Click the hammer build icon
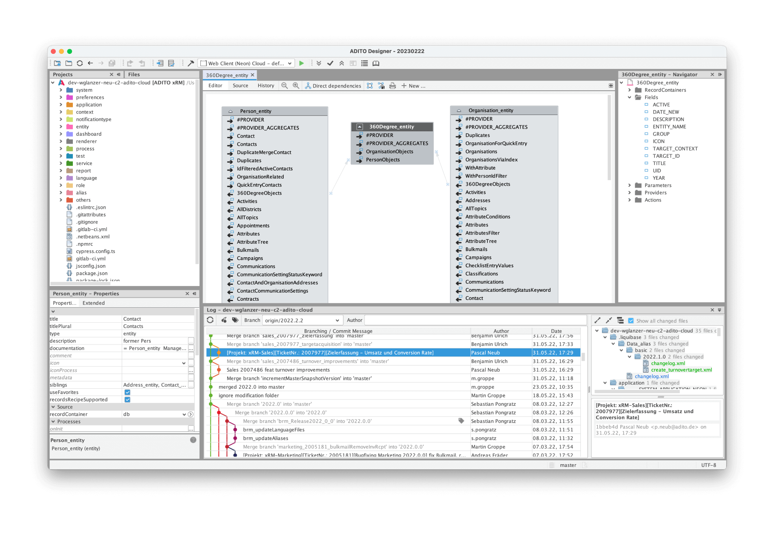Image resolution: width=775 pixels, height=558 pixels. (x=191, y=63)
